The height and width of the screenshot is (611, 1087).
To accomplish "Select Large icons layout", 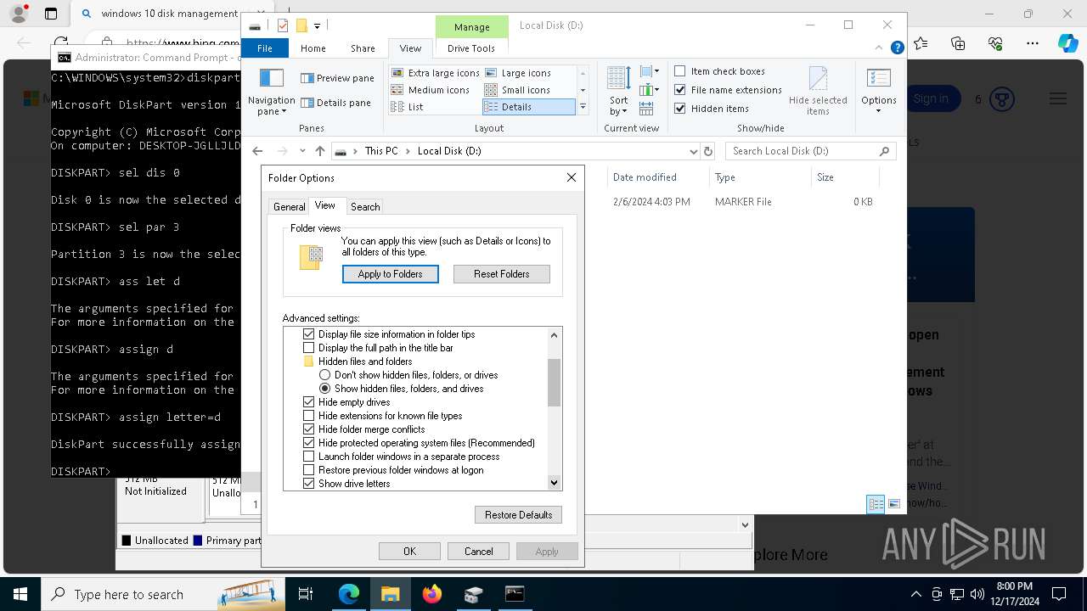I will pos(518,73).
